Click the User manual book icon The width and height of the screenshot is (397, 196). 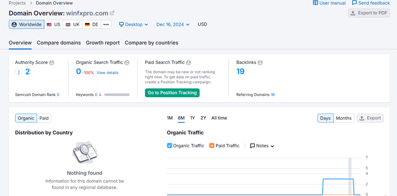(x=315, y=3)
